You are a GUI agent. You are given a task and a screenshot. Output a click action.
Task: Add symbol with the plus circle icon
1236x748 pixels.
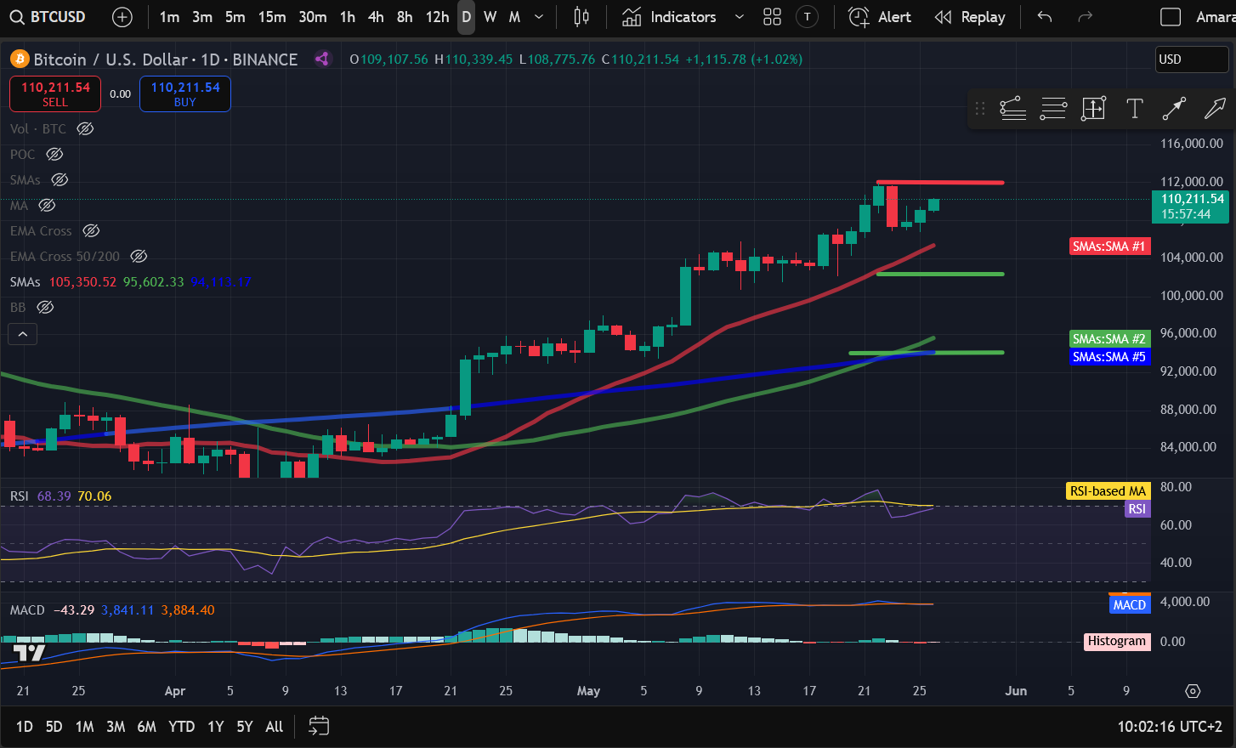tap(122, 17)
